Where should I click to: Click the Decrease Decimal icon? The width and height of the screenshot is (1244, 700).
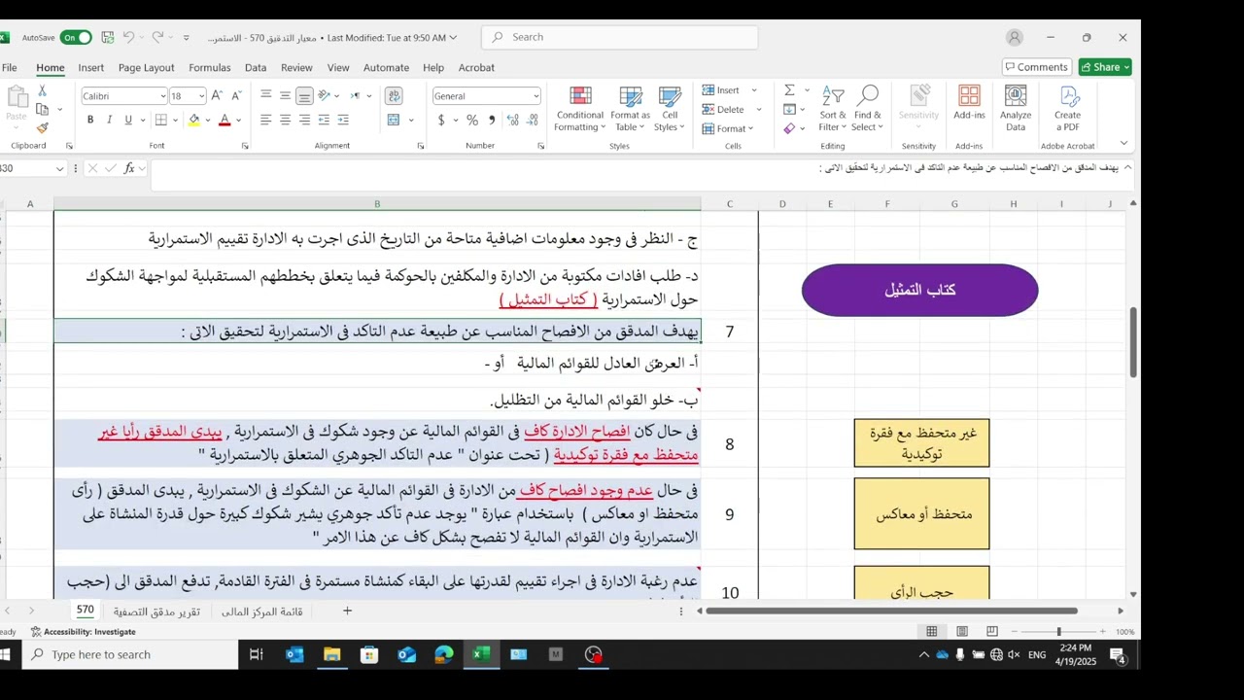[534, 120]
